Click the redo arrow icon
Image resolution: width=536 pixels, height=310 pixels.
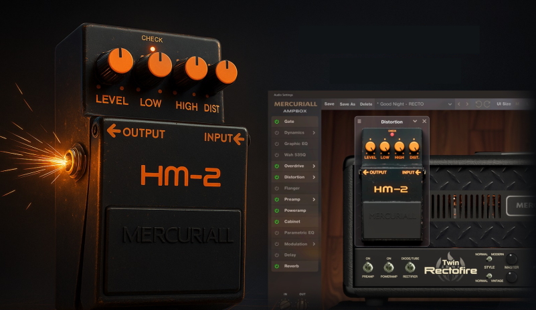[487, 104]
